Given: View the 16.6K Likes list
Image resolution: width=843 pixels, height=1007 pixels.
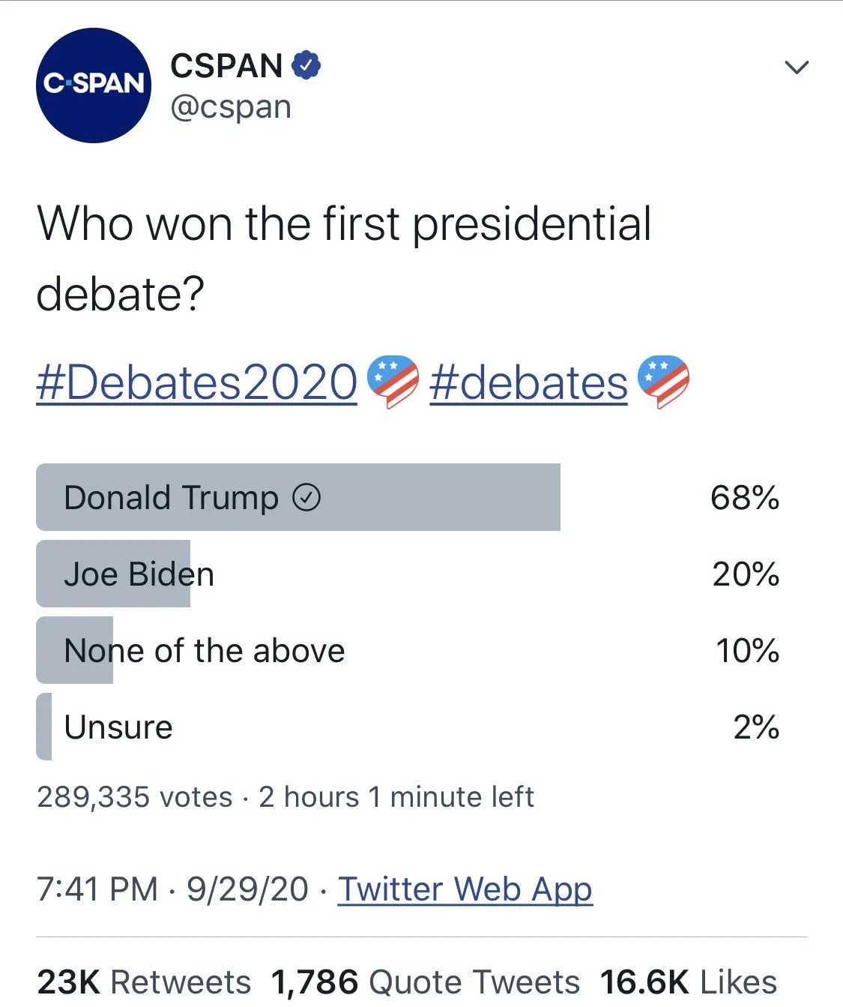Looking at the screenshot, I should point(688,982).
